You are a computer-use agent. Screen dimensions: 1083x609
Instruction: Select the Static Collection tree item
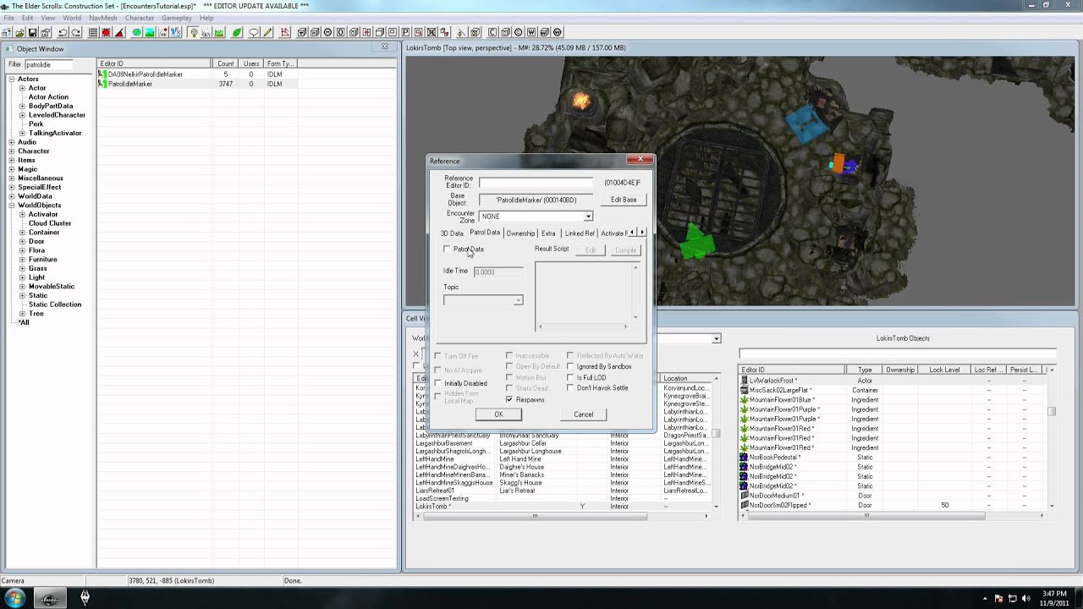point(55,304)
